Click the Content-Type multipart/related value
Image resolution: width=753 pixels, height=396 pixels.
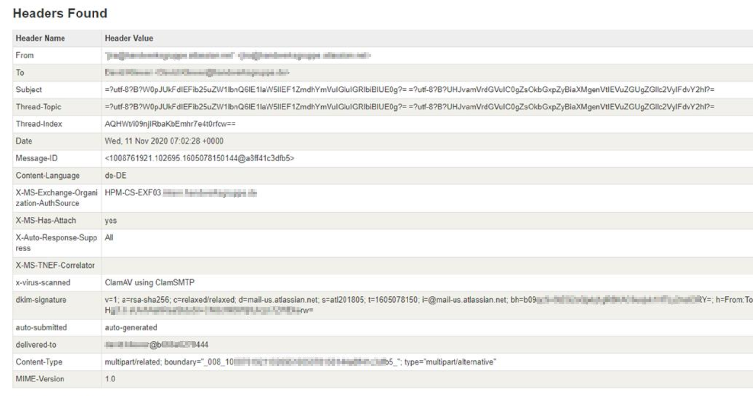300,362
